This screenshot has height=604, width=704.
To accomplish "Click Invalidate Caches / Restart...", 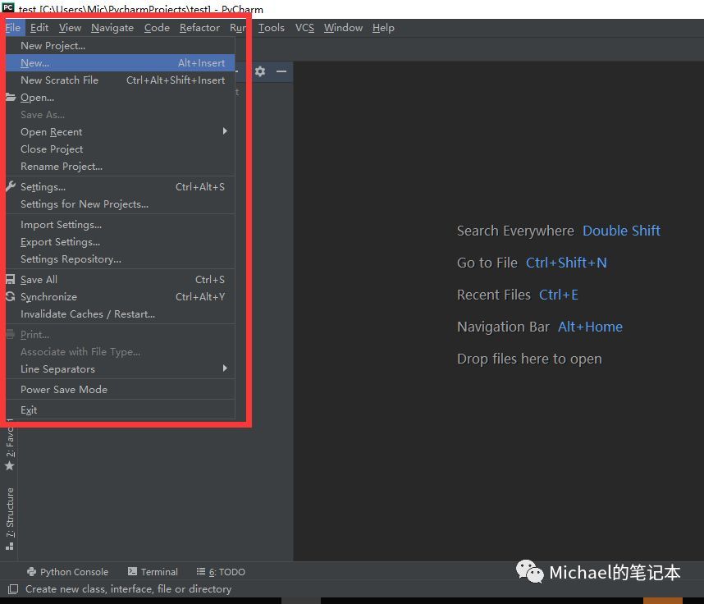I will tap(87, 314).
